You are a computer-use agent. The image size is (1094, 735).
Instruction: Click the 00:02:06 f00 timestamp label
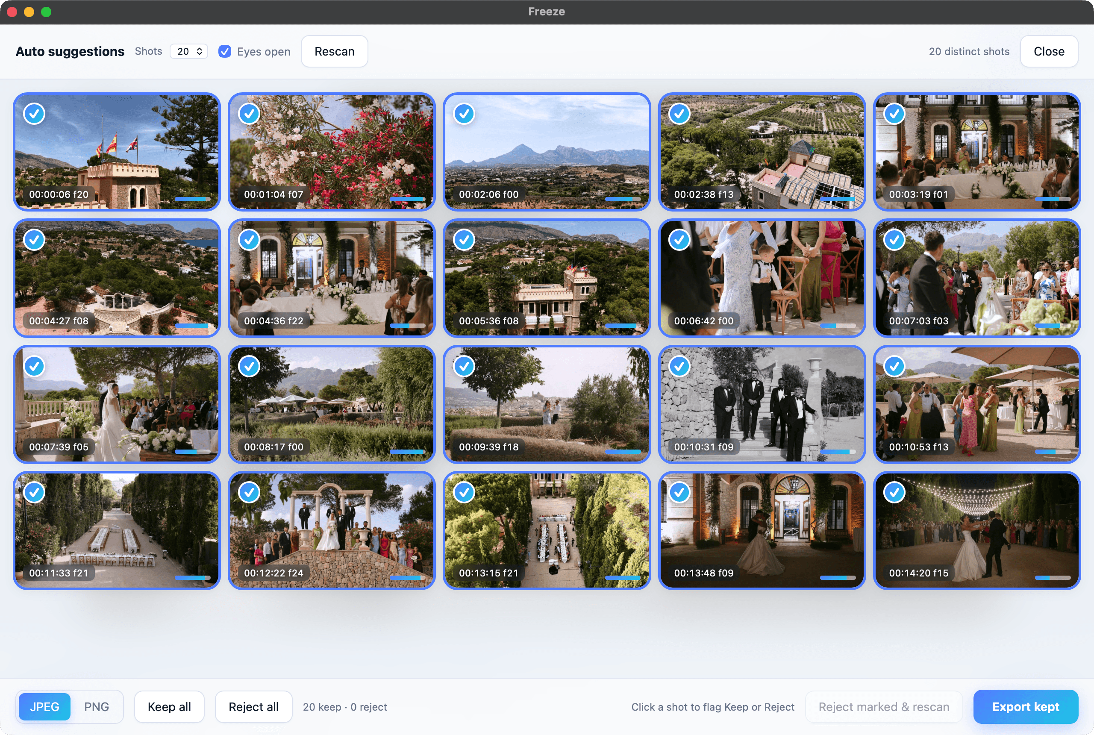pyautogui.click(x=488, y=194)
